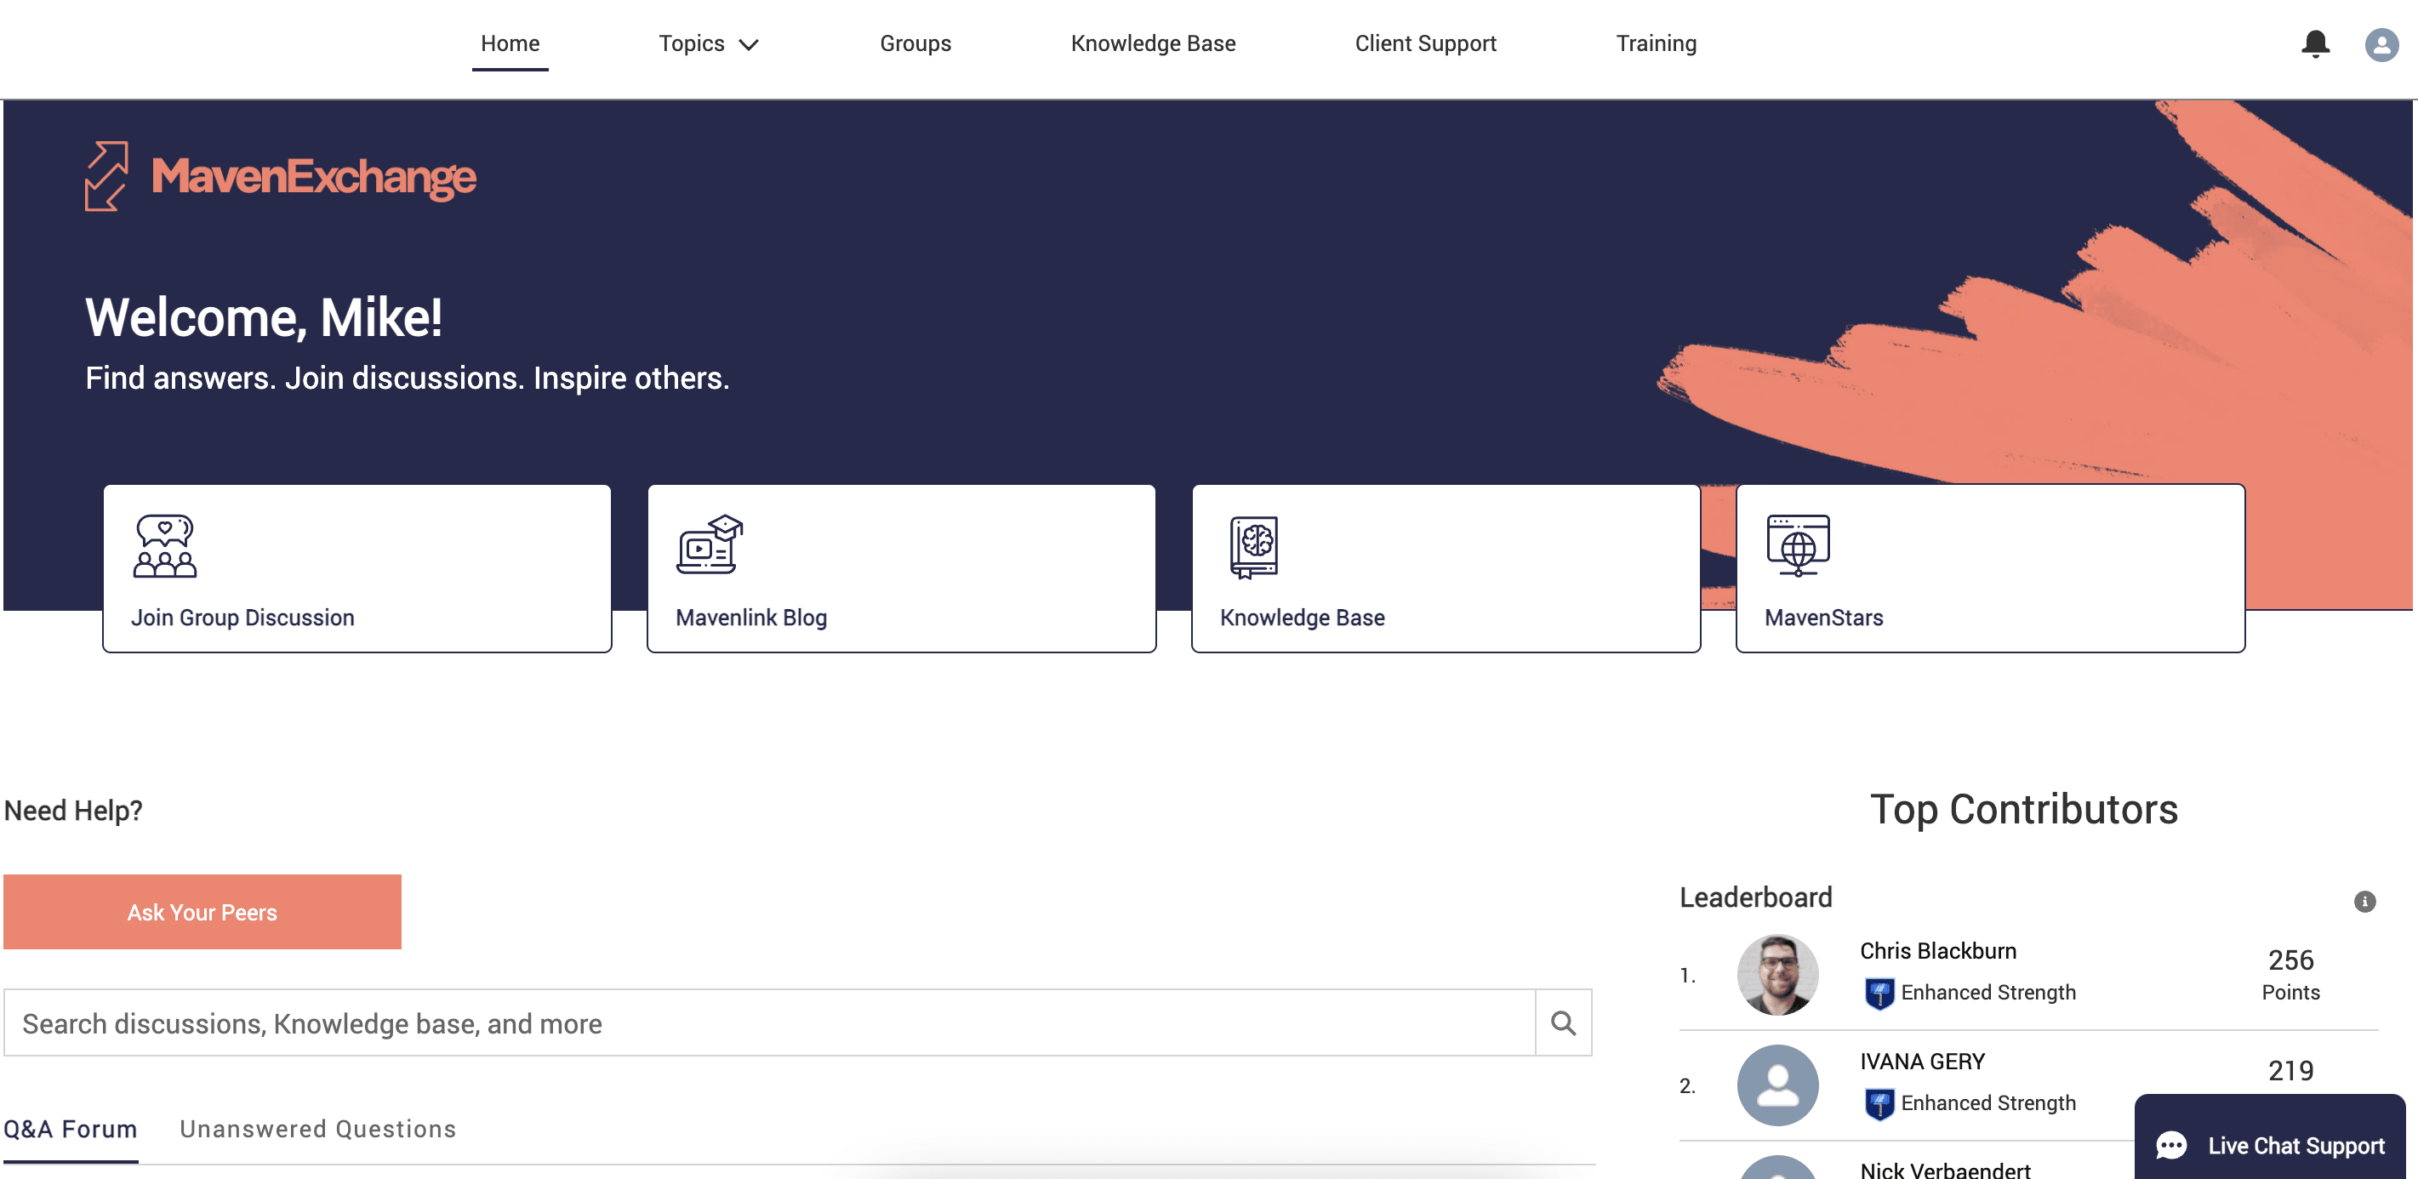
Task: Open the notifications bell
Action: [2315, 43]
